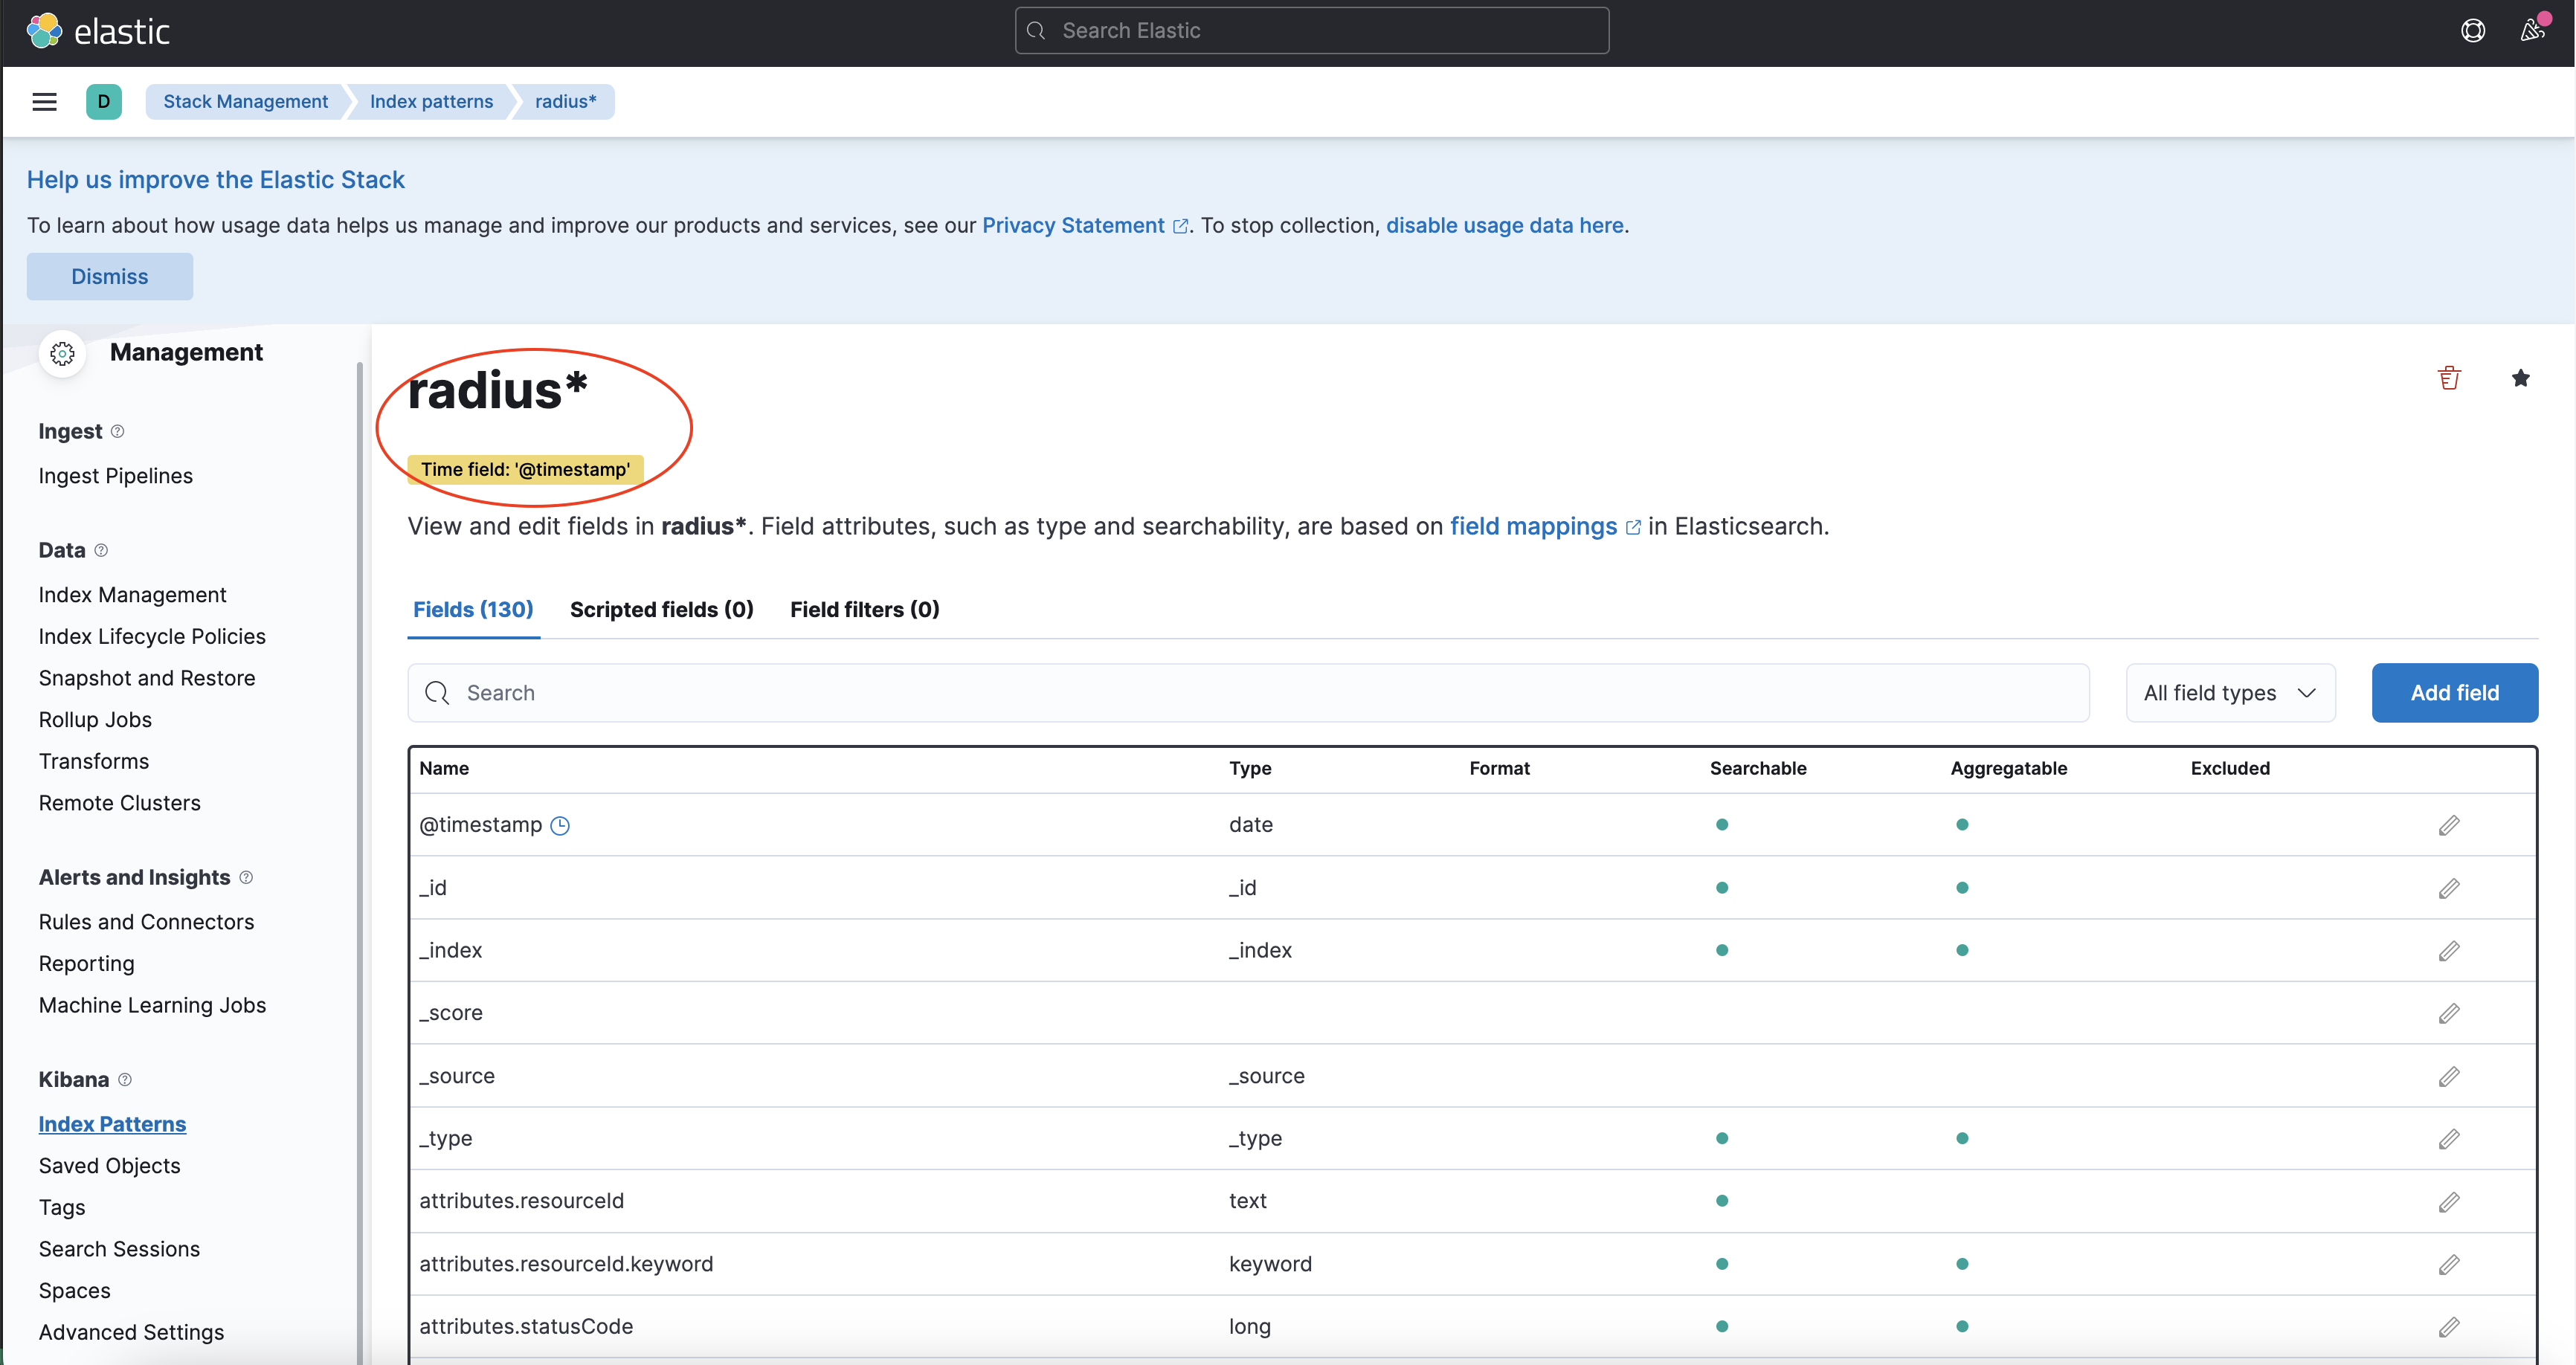Set default index pattern via star
The image size is (2576, 1365).
coord(2520,378)
